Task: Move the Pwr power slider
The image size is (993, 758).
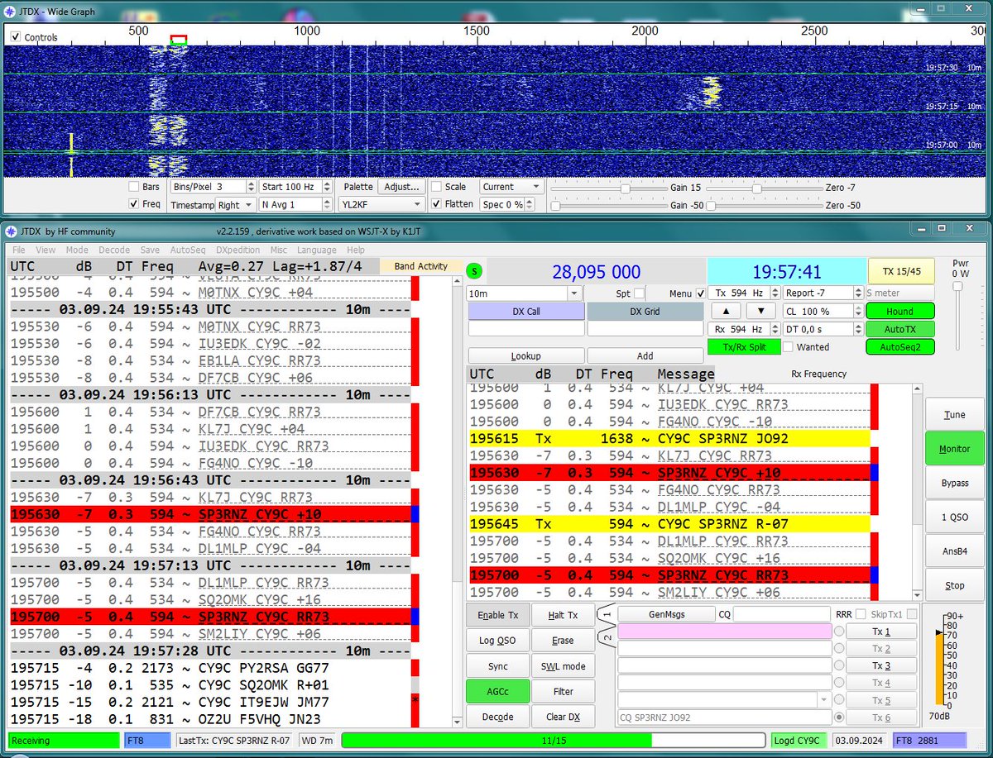Action: point(958,286)
